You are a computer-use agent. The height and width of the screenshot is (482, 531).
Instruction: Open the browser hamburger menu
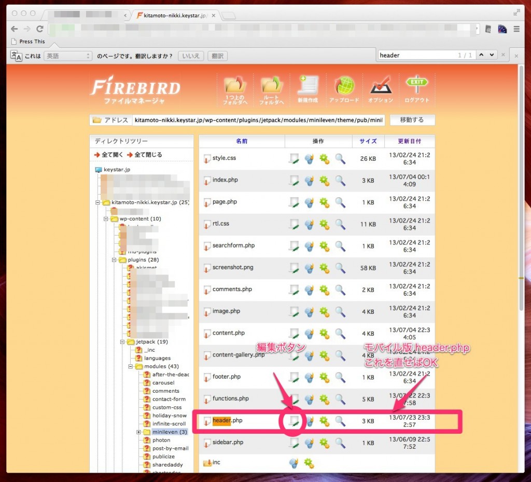point(515,29)
